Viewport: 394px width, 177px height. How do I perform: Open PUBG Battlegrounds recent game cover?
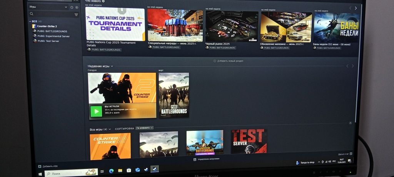[x=174, y=95]
